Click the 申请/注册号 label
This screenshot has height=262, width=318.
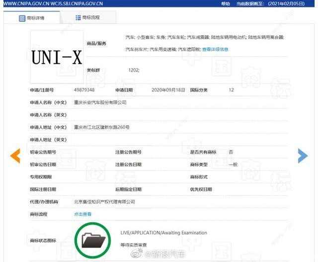pyautogui.click(x=42, y=90)
